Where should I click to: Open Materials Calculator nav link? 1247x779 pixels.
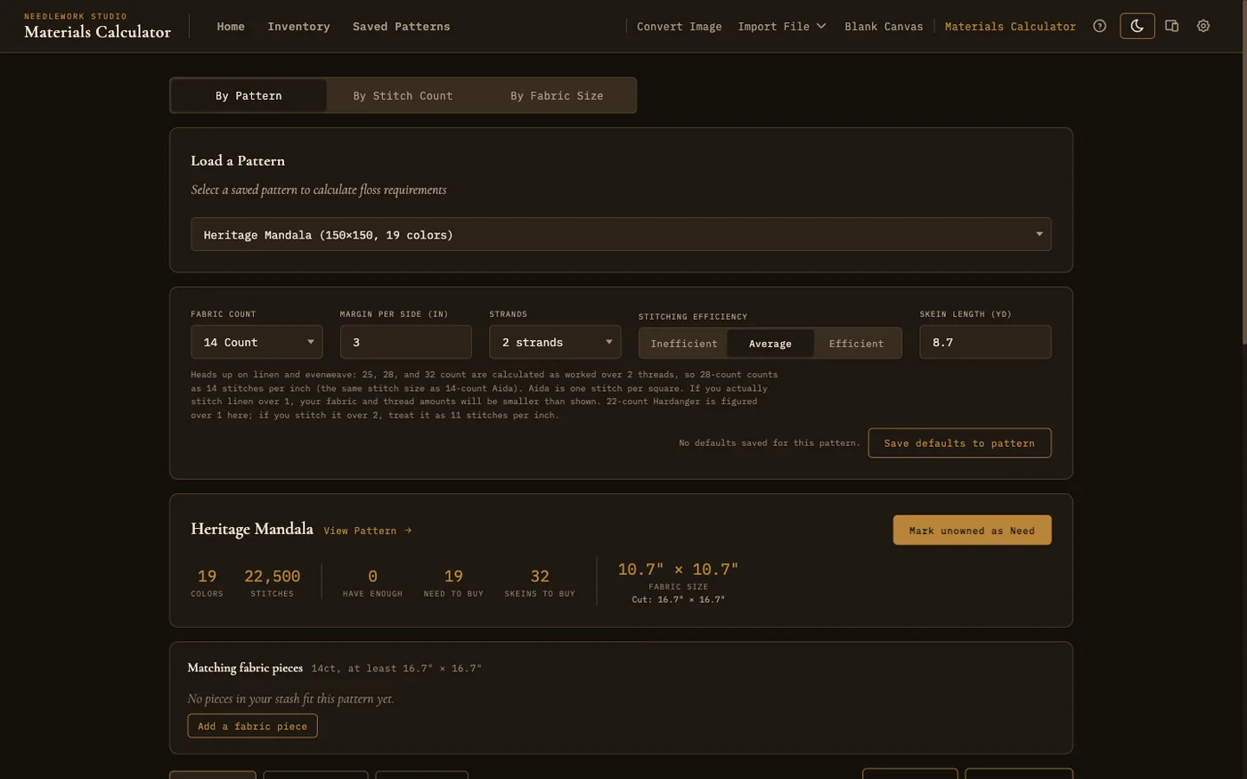point(1010,27)
